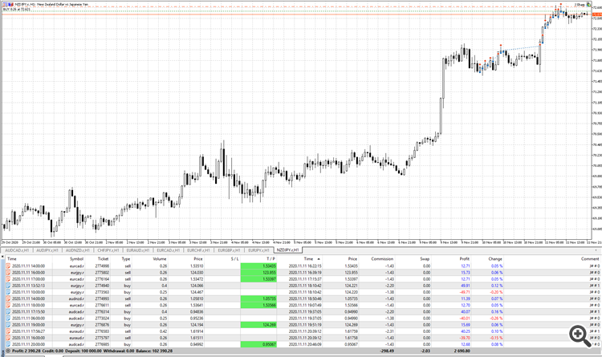Click the profit value 40.25
This screenshot has height=357, width=602.
466,331
